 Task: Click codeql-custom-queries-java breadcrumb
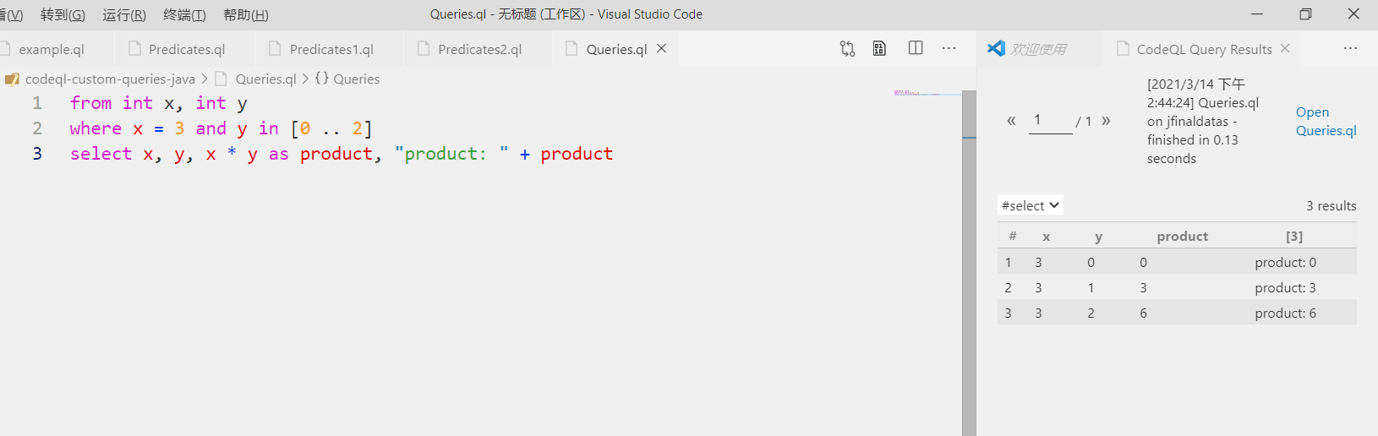click(110, 79)
